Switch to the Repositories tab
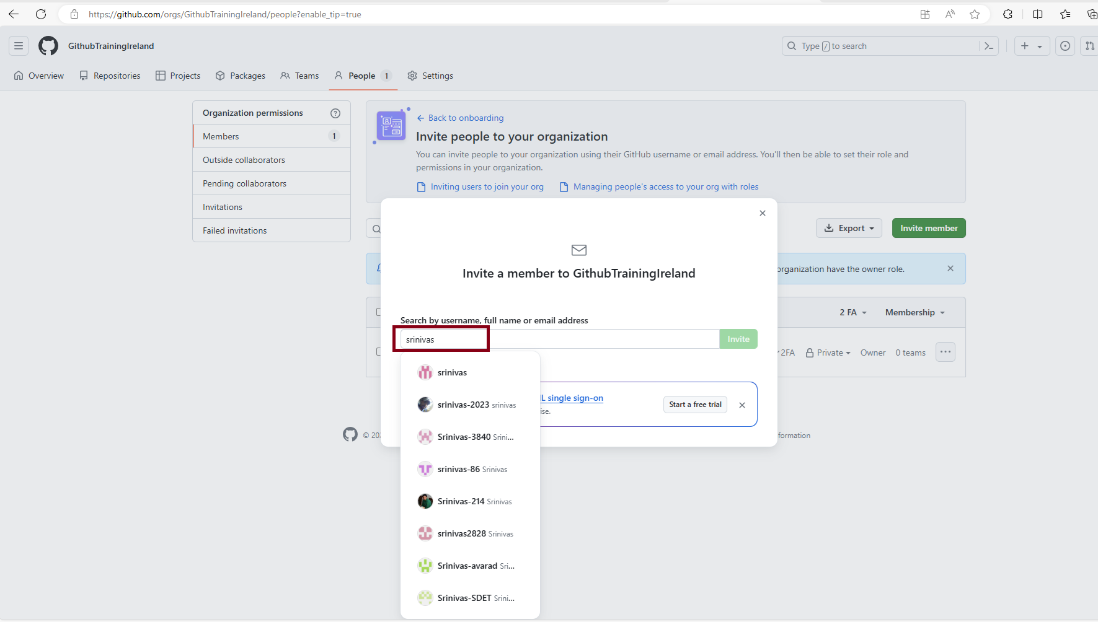 pyautogui.click(x=110, y=76)
